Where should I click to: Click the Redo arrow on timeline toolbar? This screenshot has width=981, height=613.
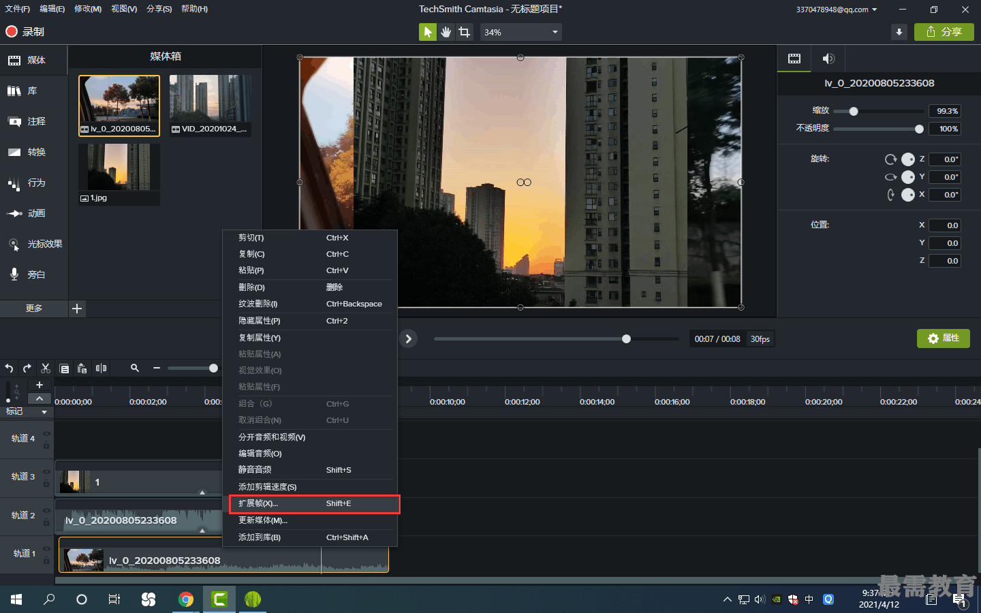pos(27,368)
